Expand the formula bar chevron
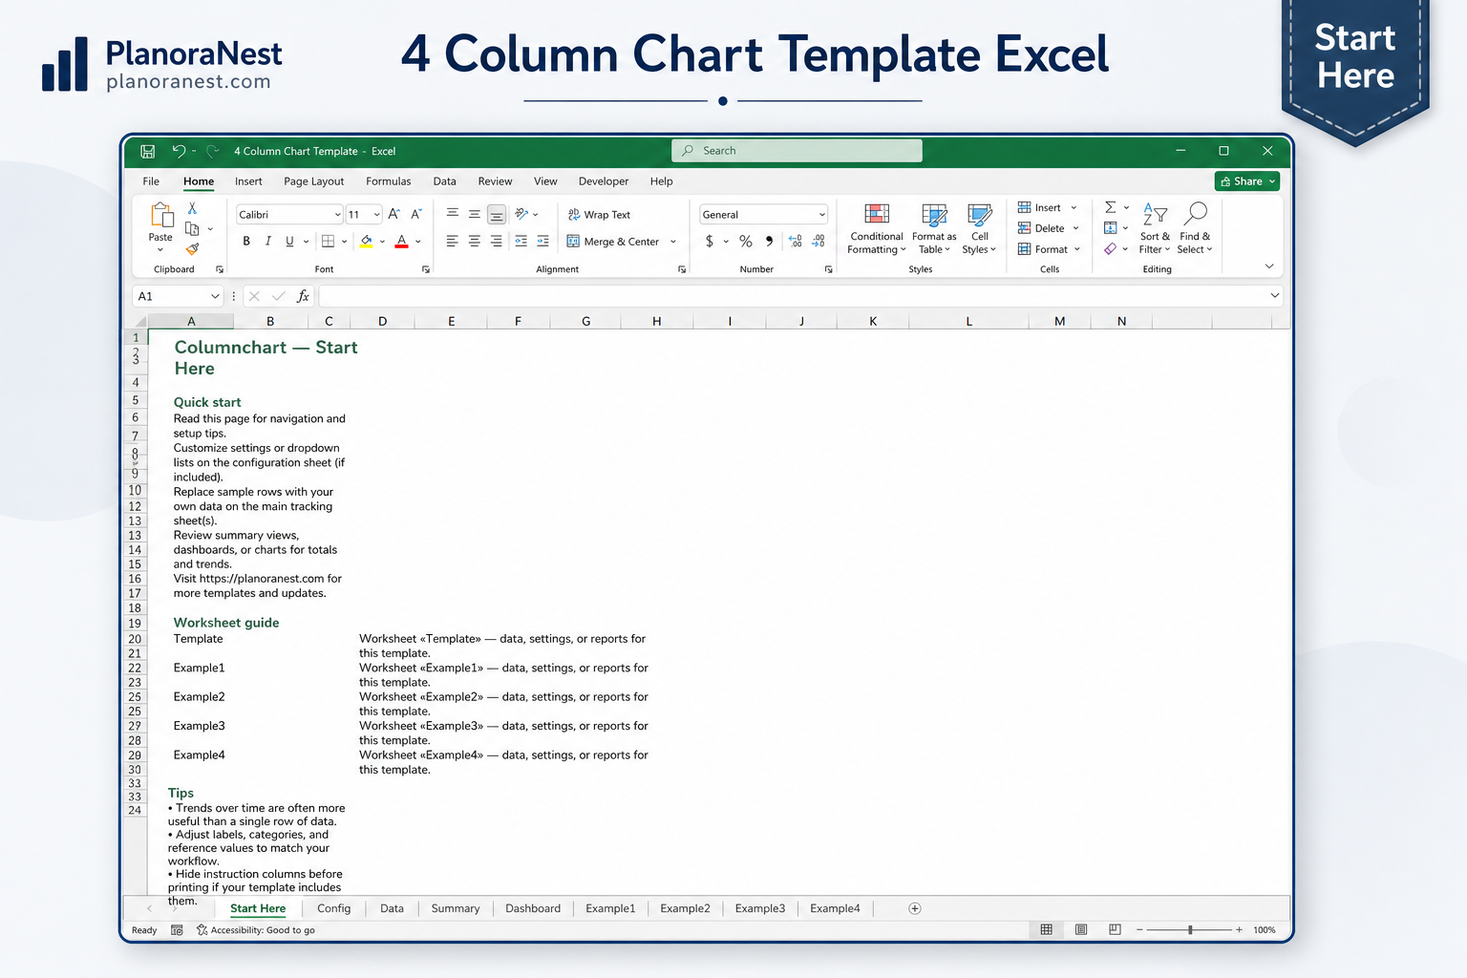The image size is (1467, 978). pos(1274,296)
